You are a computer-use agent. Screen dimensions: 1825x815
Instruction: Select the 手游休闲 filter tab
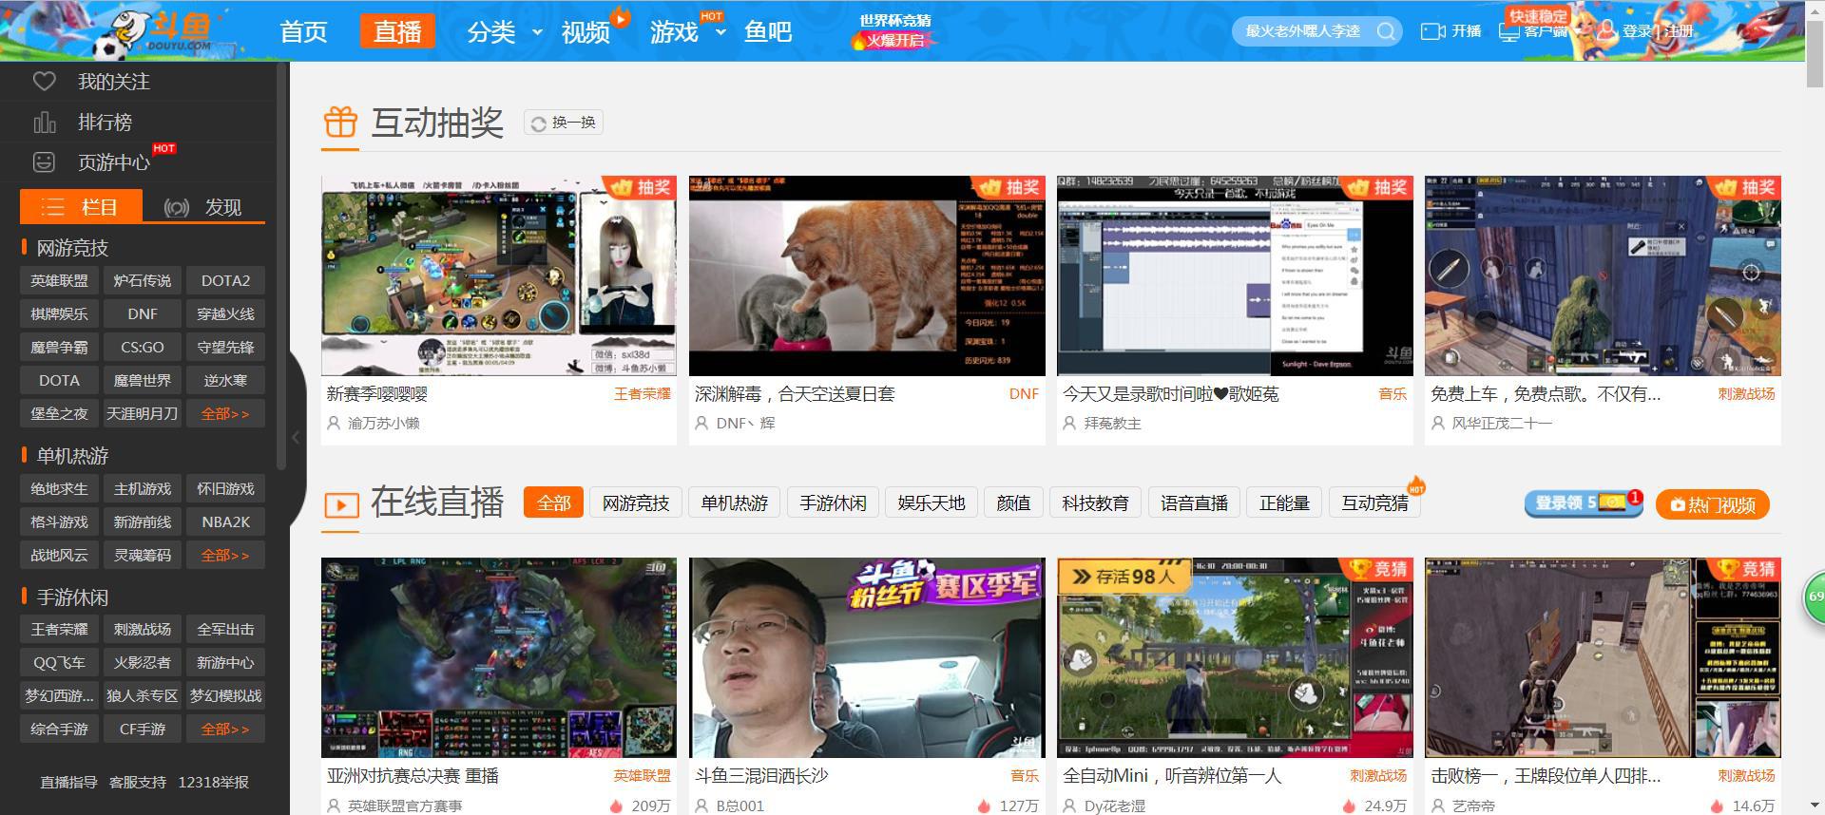[834, 503]
